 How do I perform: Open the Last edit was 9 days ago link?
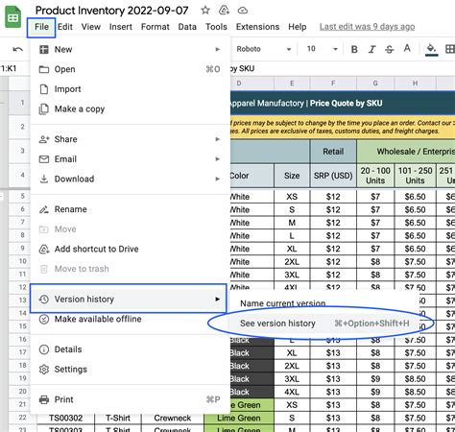(367, 27)
